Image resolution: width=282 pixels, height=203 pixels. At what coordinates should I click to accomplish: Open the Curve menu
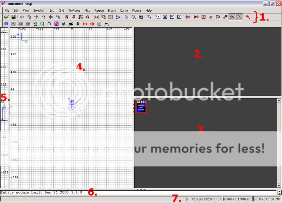tap(124, 11)
